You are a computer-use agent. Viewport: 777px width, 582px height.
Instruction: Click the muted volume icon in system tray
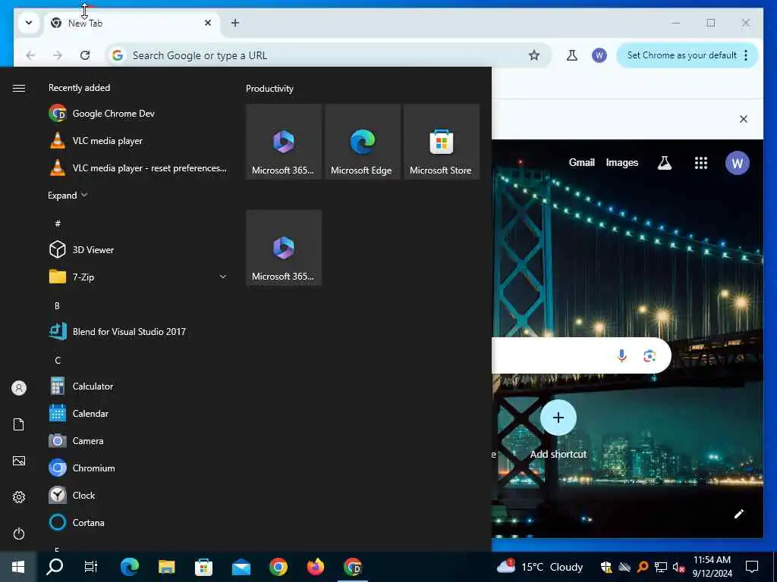pyautogui.click(x=678, y=567)
